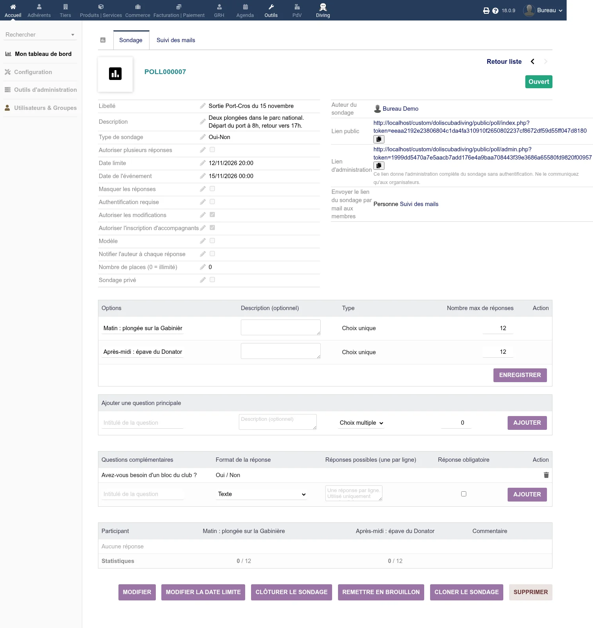
Task: Open Utilisateurs & Groupes sidebar item
Action: point(45,108)
